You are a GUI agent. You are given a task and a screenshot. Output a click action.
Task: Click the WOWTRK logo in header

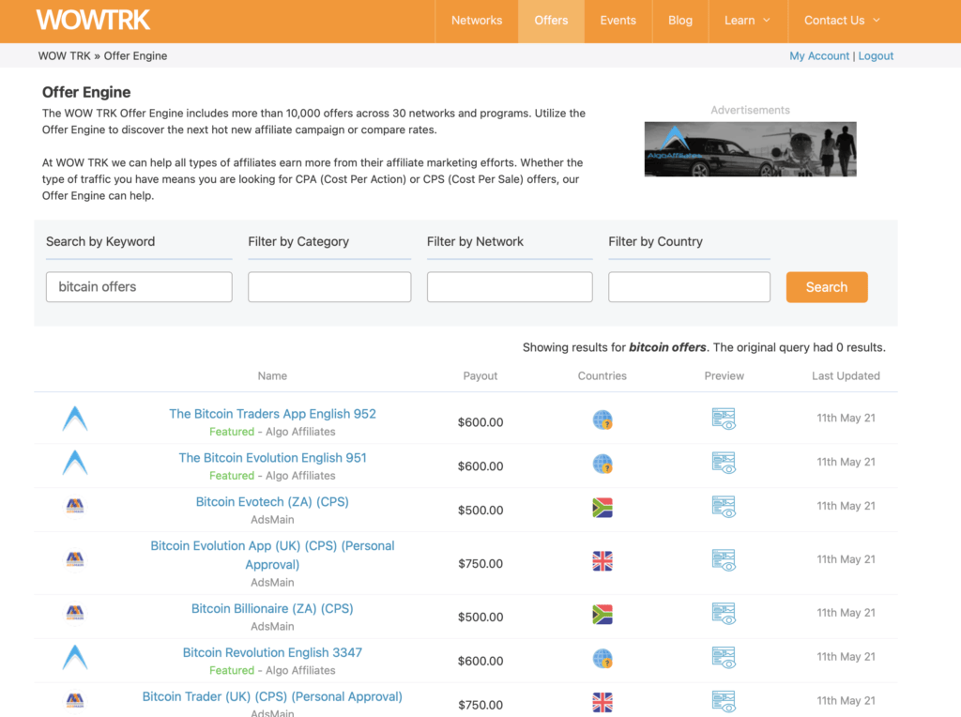pyautogui.click(x=93, y=20)
